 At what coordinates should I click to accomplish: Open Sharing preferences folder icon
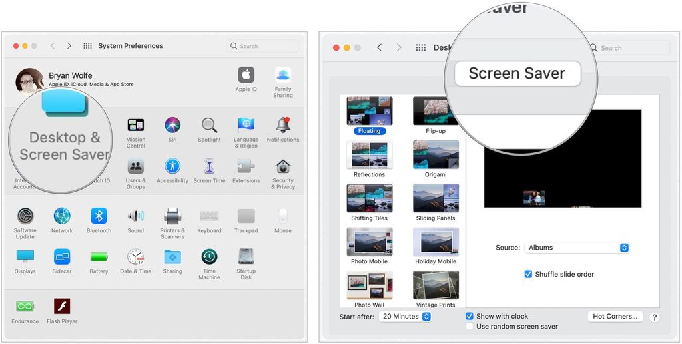pos(172,257)
